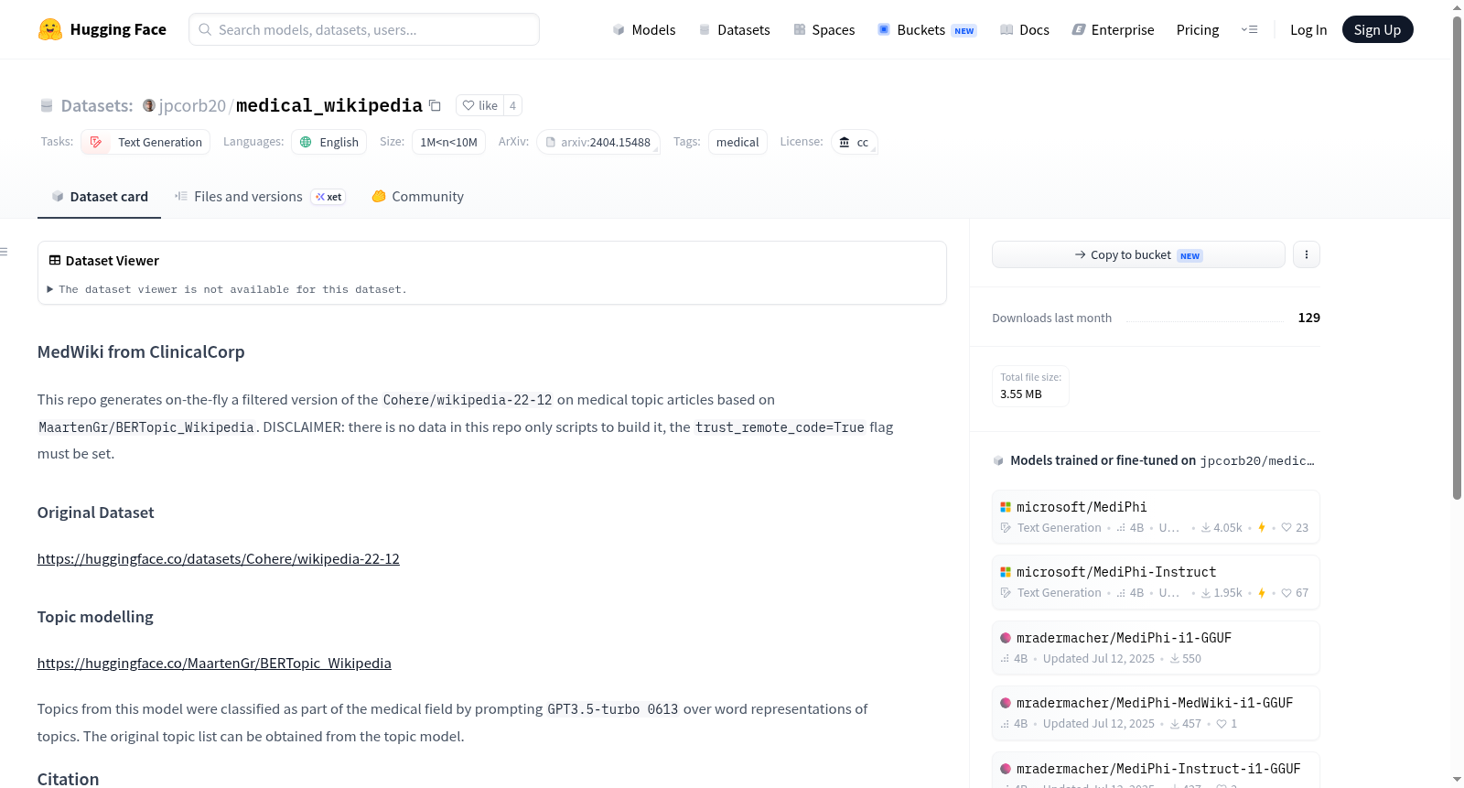Open the Buckets navigation item
Image resolution: width=1464 pixels, height=788 pixels.
[x=927, y=29]
